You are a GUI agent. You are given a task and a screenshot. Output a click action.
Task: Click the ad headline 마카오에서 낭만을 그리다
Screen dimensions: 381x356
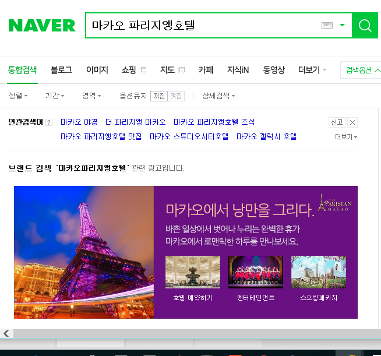(x=240, y=210)
